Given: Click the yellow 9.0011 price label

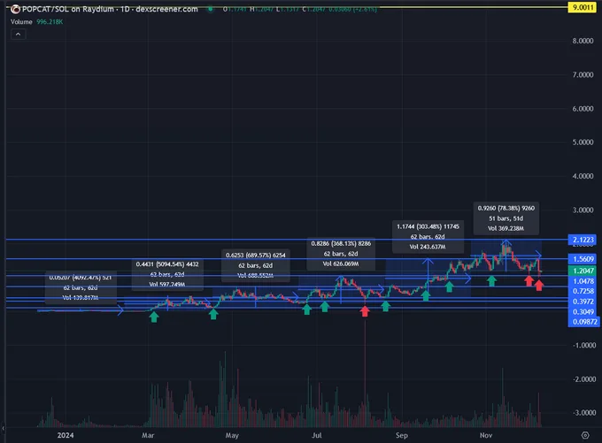Looking at the screenshot, I should click(583, 7).
